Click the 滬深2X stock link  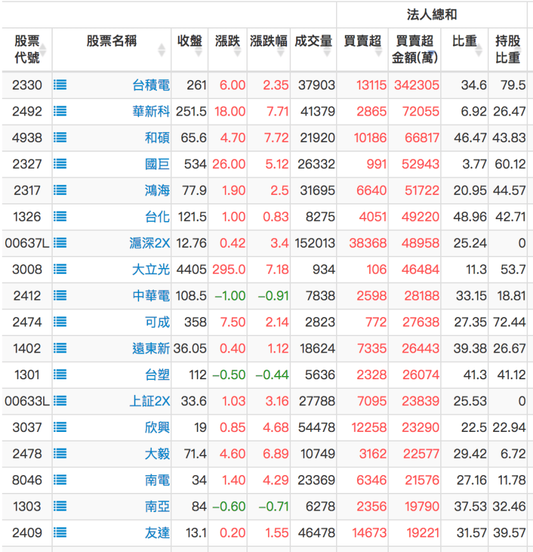pos(147,243)
